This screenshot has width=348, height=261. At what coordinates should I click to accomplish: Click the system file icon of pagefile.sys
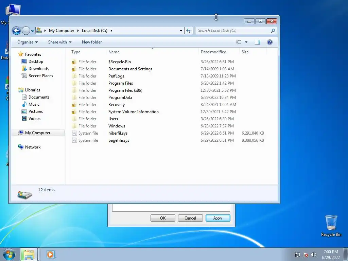click(74, 140)
